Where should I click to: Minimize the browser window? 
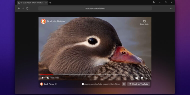pos(159,2)
